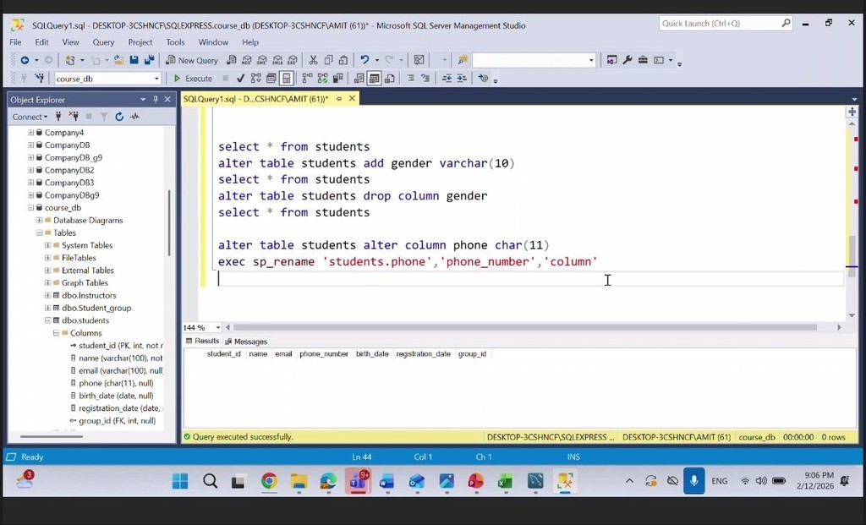Toggle Results to Grid output mode
This screenshot has height=525, width=866.
pyautogui.click(x=373, y=79)
